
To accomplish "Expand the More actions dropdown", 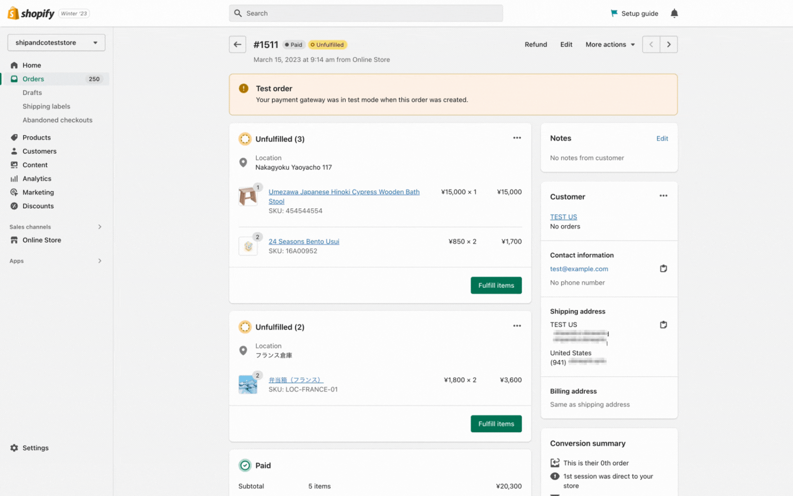I will (x=610, y=44).
